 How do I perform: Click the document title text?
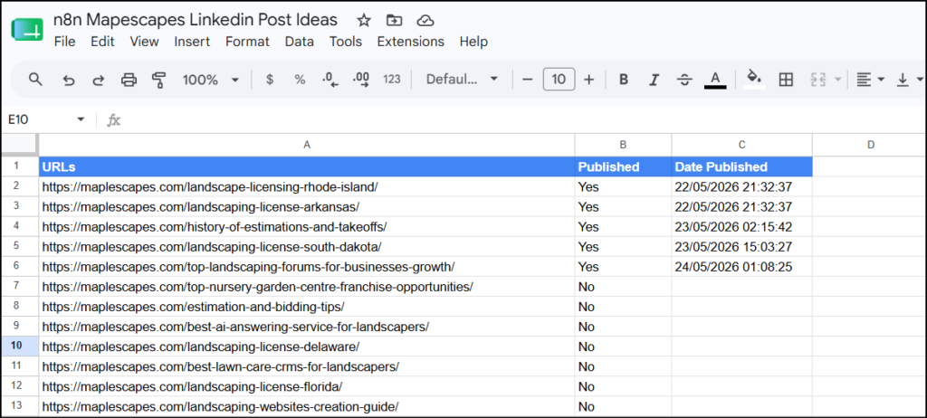196,20
